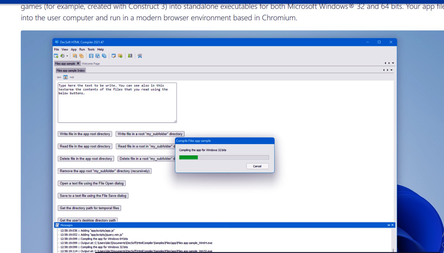Click Read file in the app root directory
This screenshot has height=253, width=444.
(85, 146)
